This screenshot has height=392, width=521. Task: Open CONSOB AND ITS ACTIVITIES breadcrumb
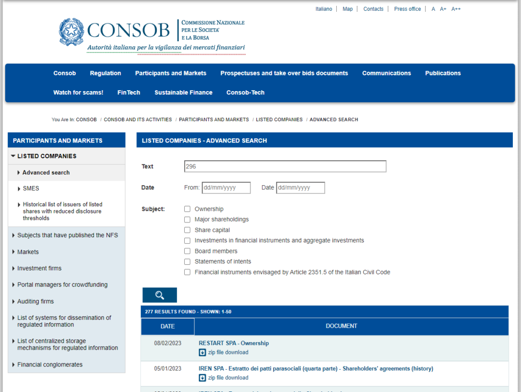click(x=138, y=119)
